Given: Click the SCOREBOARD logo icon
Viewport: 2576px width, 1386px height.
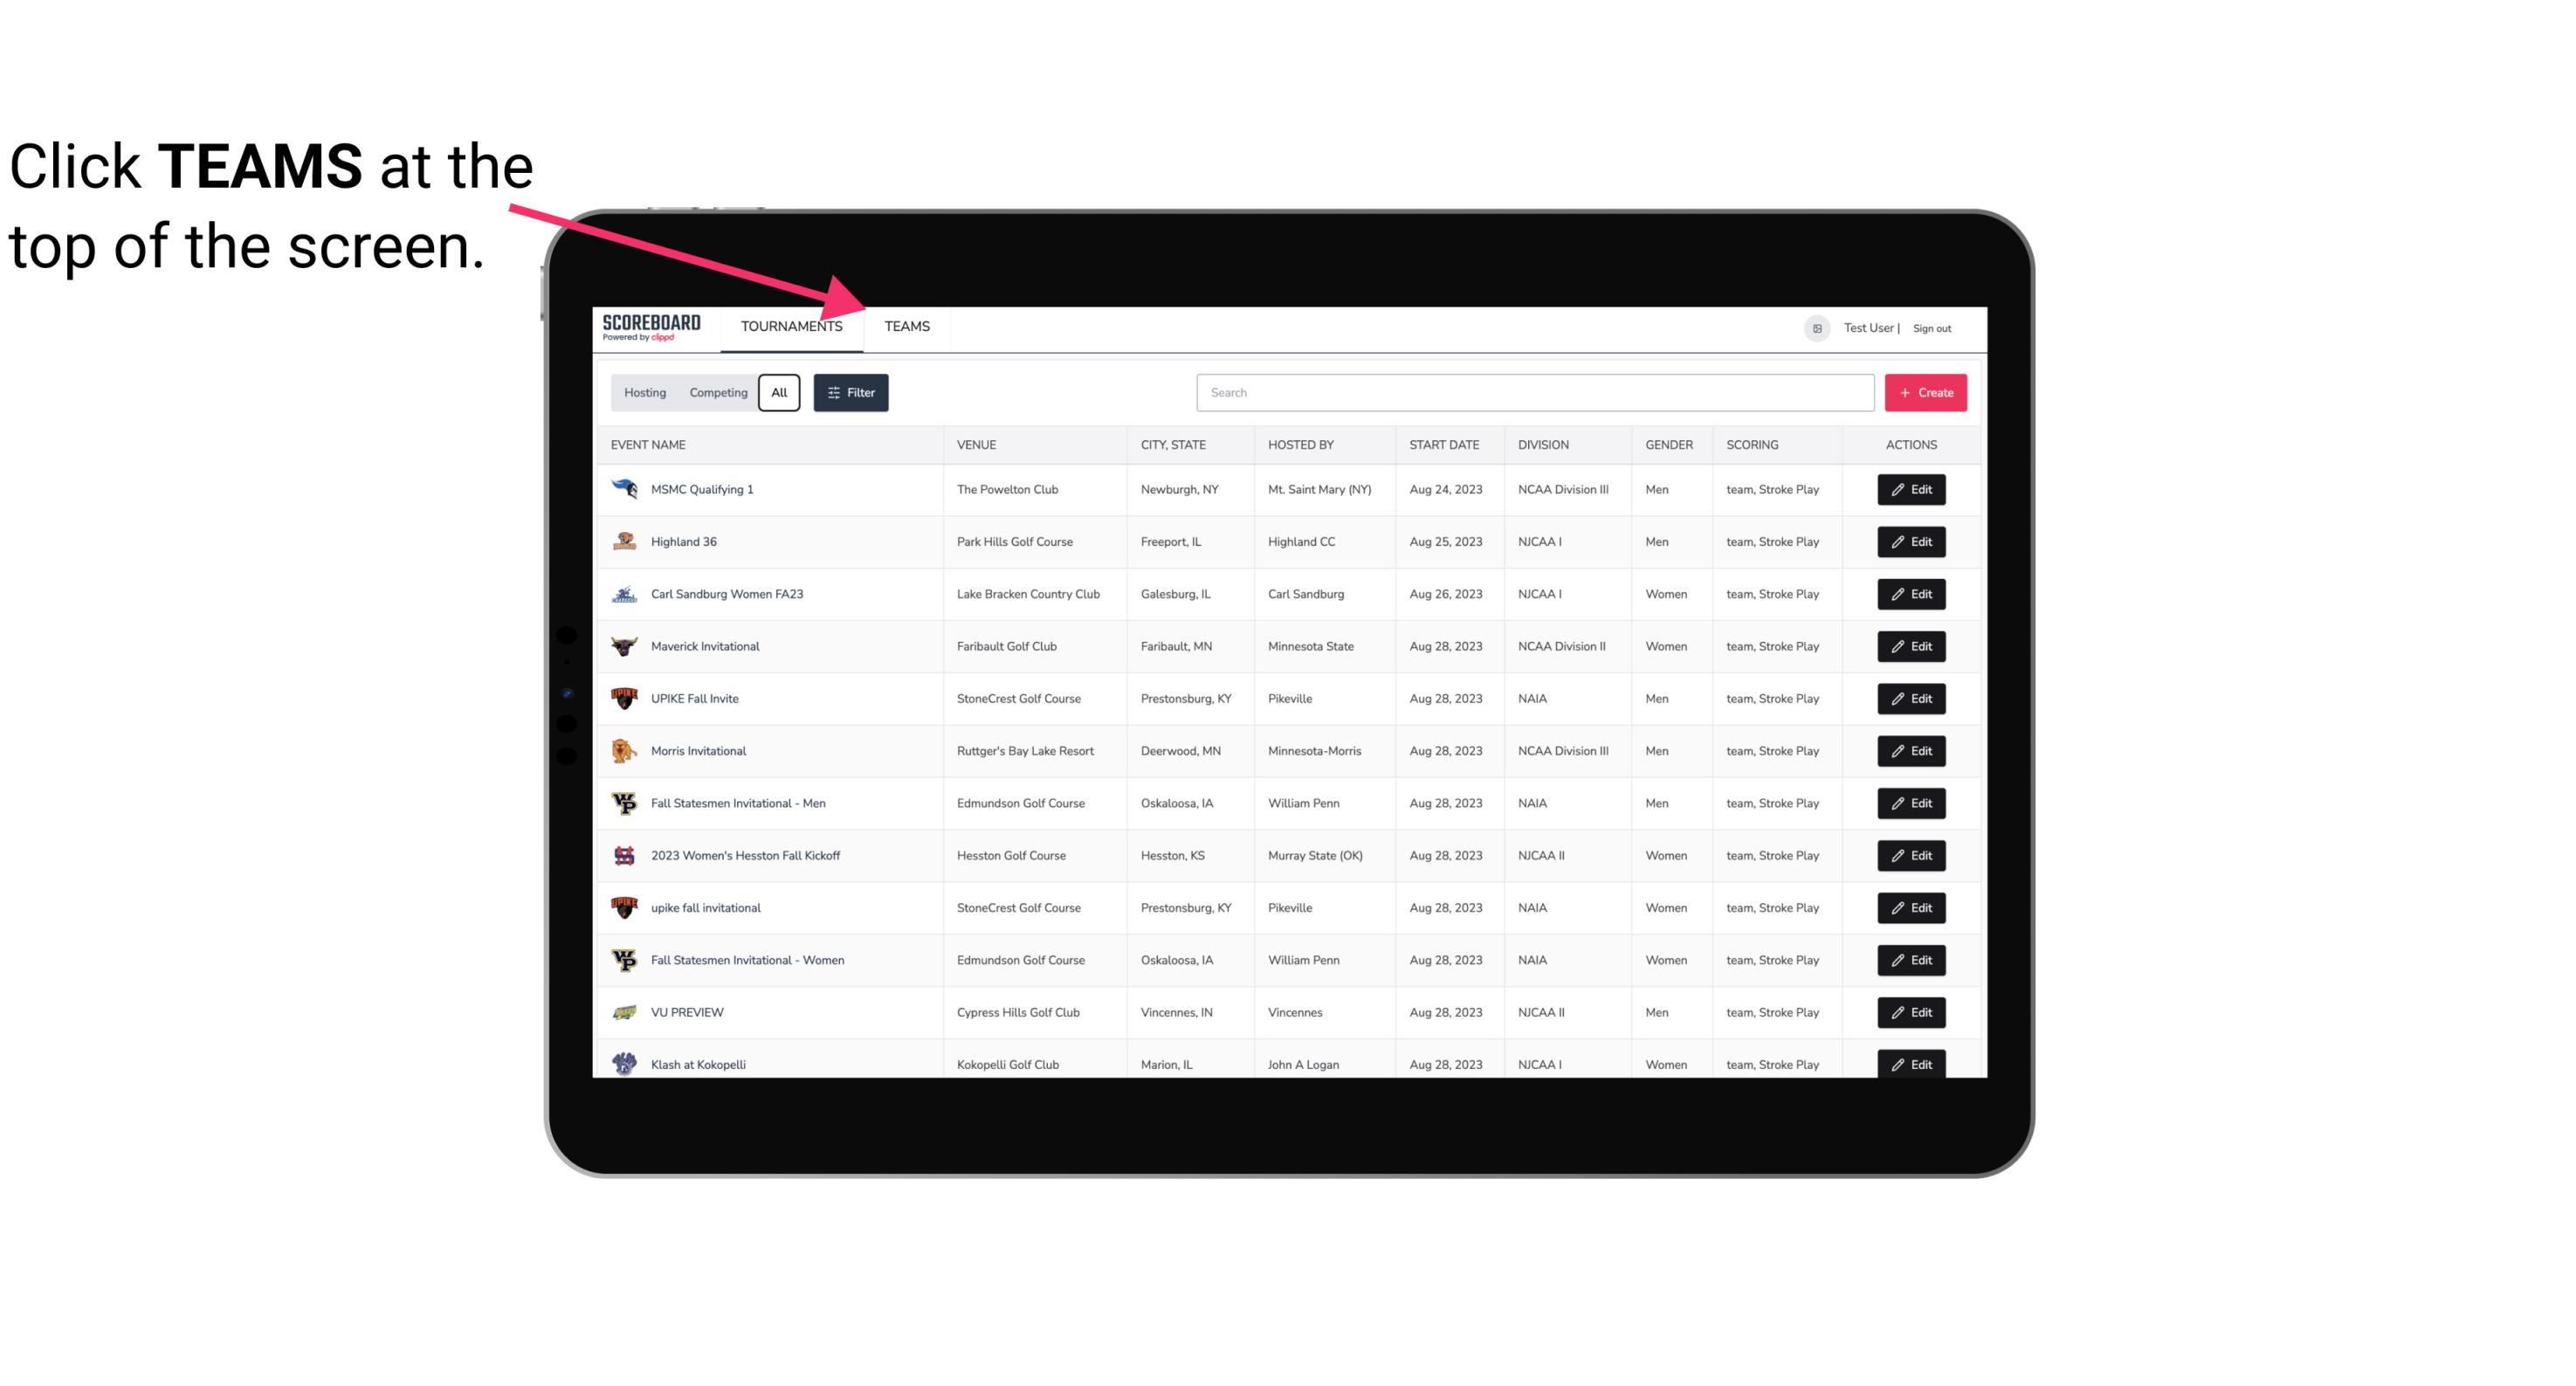Looking at the screenshot, I should (651, 328).
